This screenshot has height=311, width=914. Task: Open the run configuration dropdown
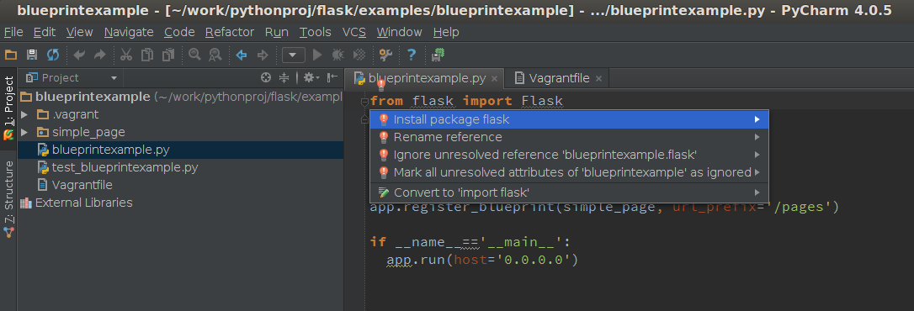pos(293,55)
